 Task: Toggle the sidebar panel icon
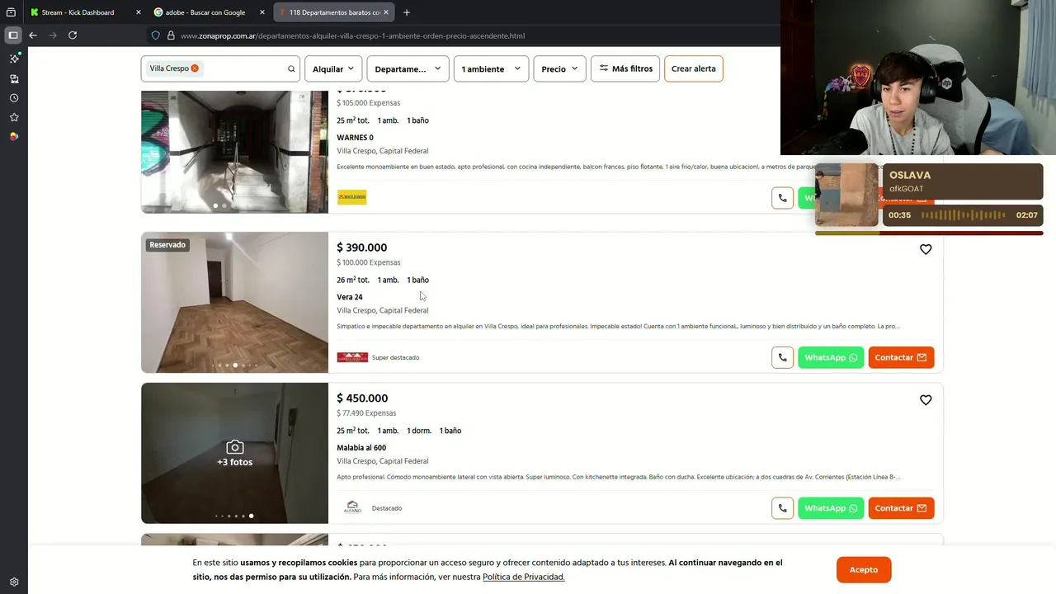tap(13, 35)
